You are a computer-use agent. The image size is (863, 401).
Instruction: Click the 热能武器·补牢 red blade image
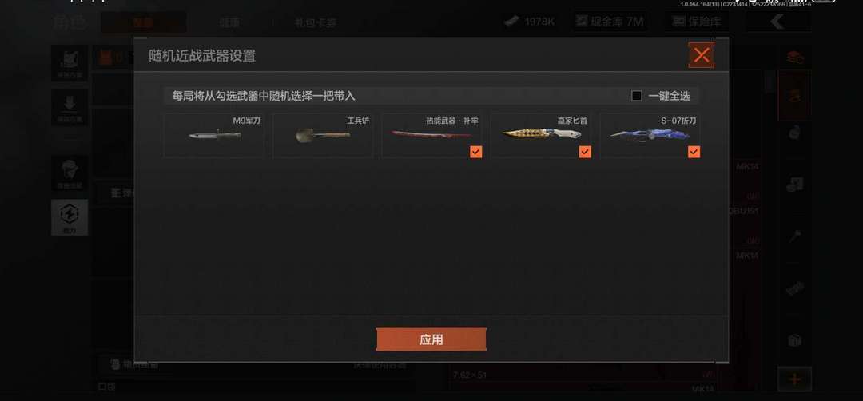(x=431, y=134)
